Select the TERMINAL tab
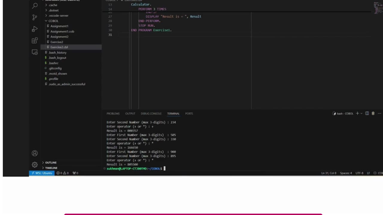The width and height of the screenshot is (383, 215). (x=173, y=113)
